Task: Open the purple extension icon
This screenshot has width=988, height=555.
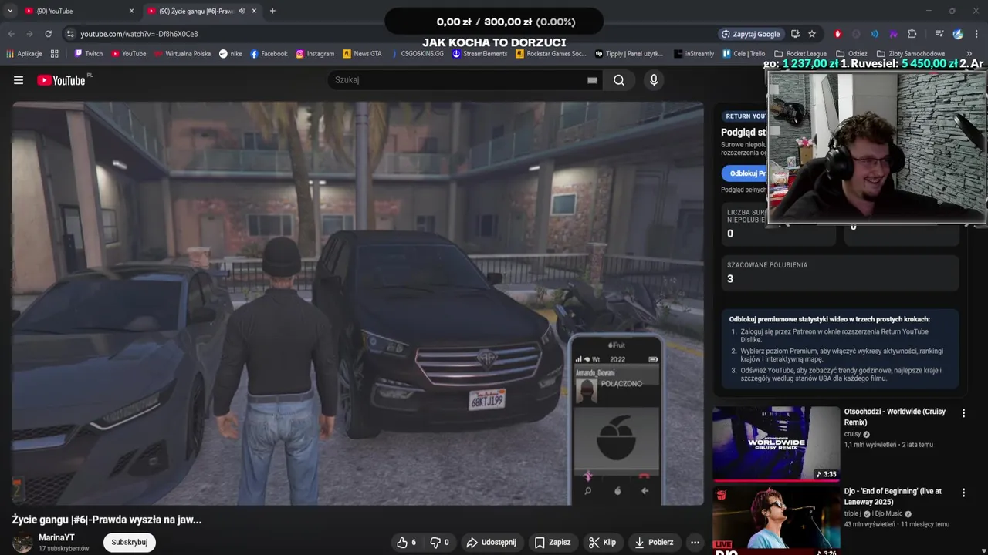Action: pyautogui.click(x=893, y=34)
